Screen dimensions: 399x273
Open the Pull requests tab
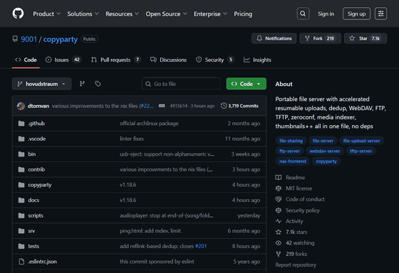coord(115,60)
